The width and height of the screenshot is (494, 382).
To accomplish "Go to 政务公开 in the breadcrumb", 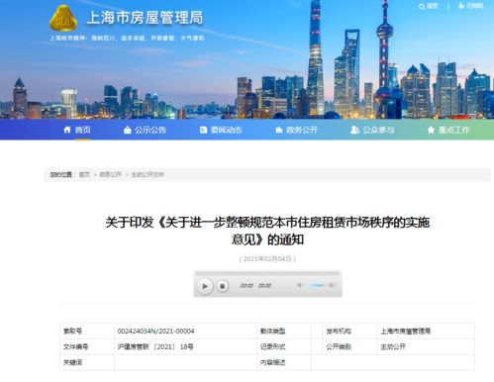I will (111, 174).
